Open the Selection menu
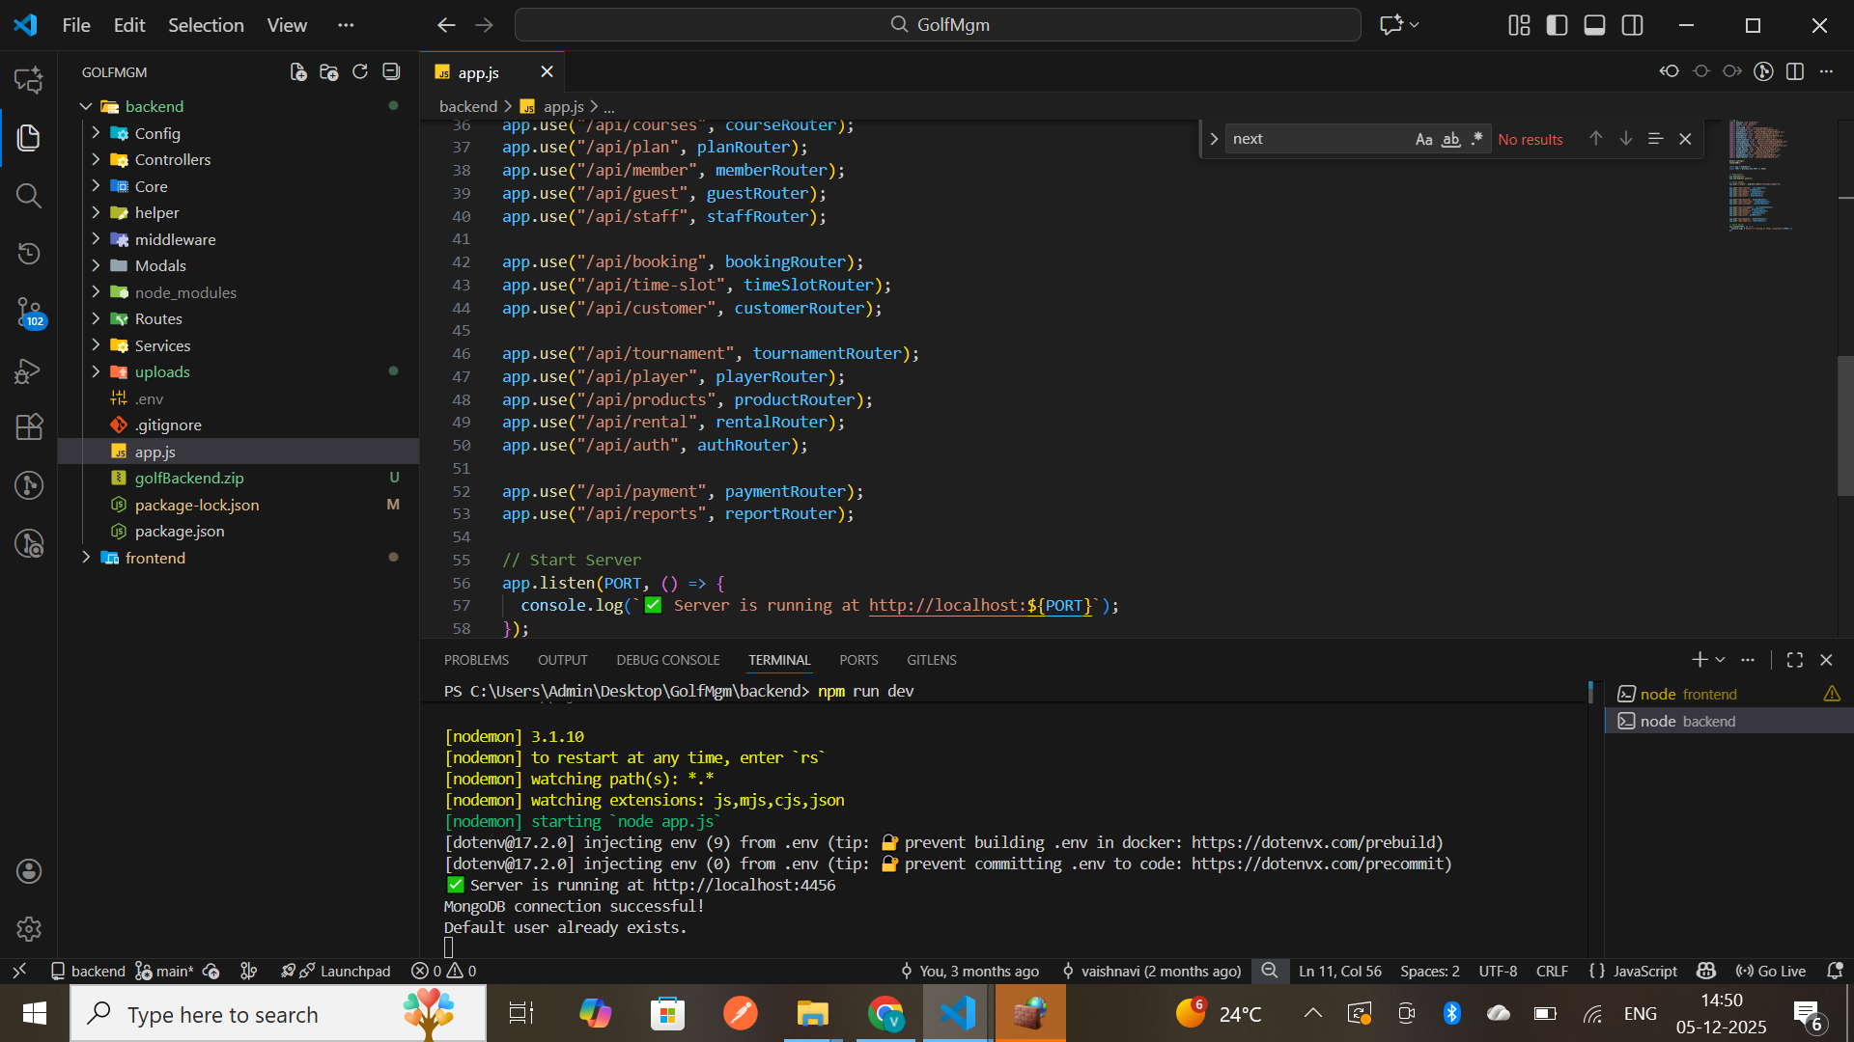The image size is (1854, 1042). point(206,25)
